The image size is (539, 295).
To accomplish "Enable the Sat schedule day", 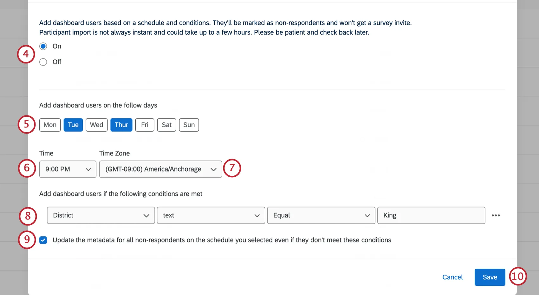I will point(166,125).
